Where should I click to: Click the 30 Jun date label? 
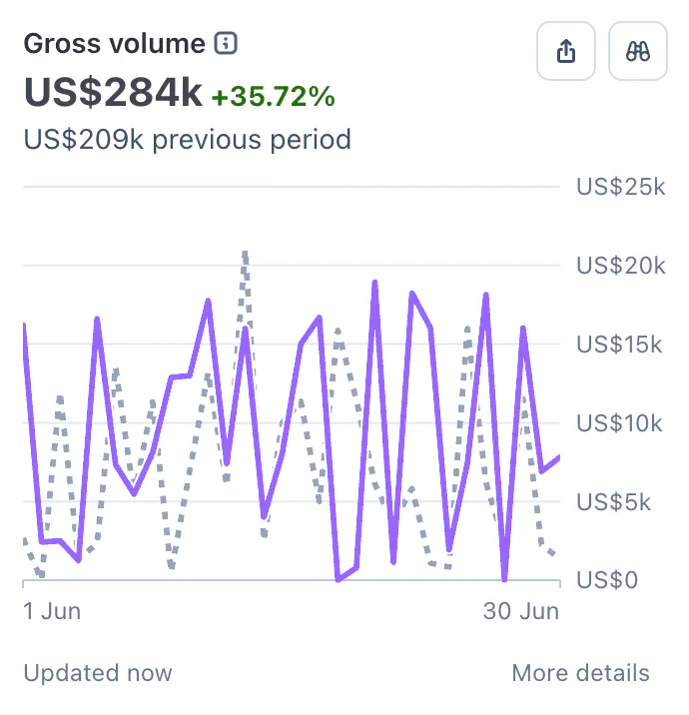(521, 611)
